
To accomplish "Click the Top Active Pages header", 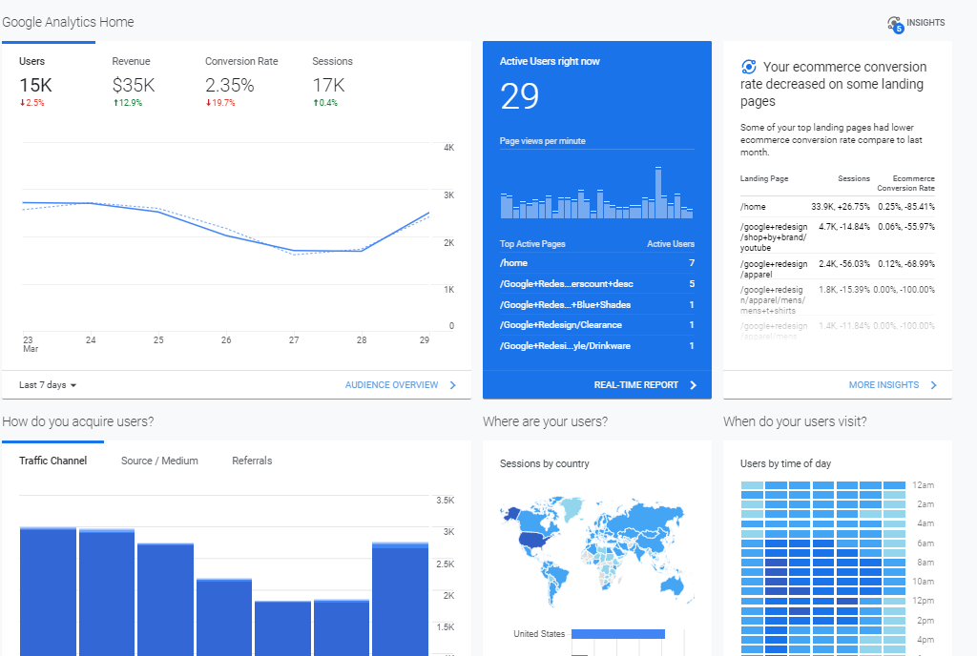I will [532, 244].
